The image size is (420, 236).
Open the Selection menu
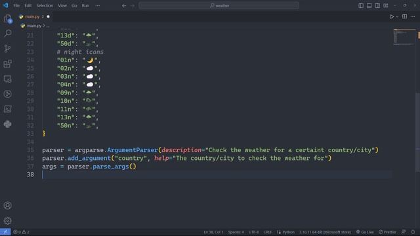point(45,6)
